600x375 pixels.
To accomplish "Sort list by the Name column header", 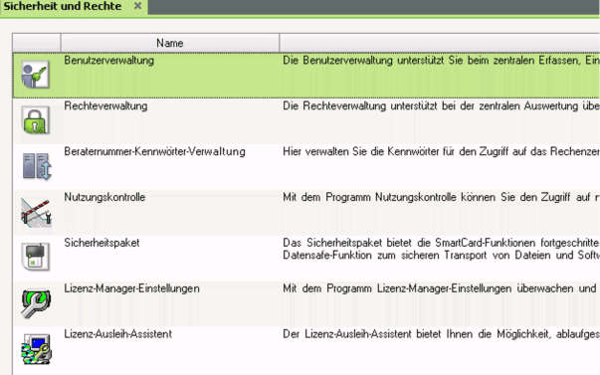I will click(170, 43).
